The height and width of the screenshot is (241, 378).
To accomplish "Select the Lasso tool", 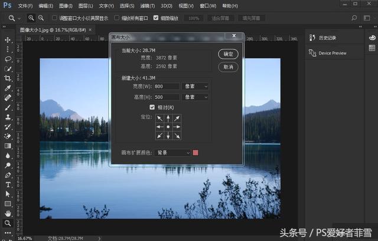I will 8,59.
